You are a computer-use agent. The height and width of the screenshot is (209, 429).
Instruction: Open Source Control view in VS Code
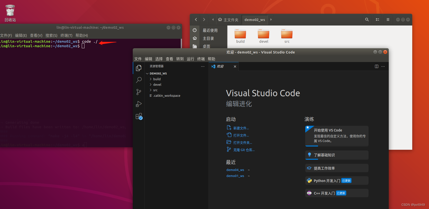coord(139,92)
